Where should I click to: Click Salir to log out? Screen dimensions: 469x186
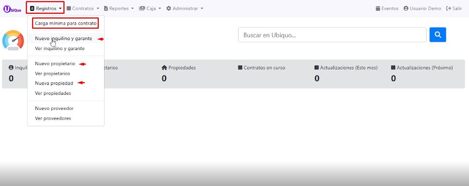pos(454,8)
